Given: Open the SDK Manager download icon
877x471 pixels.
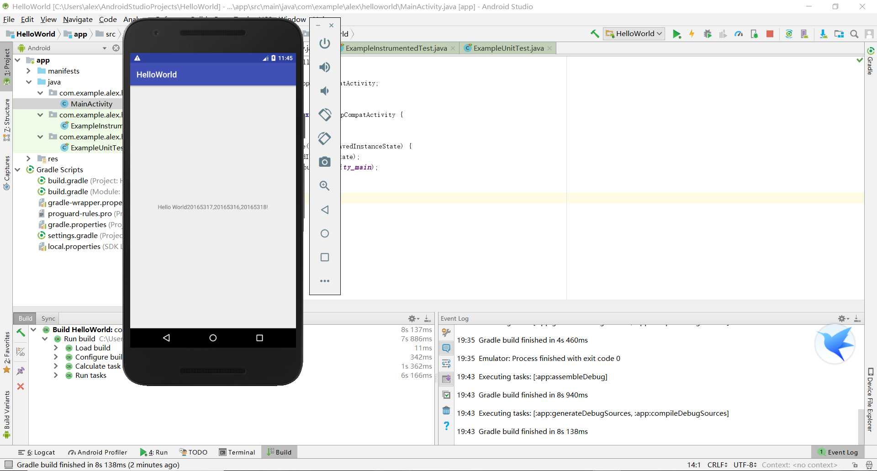Looking at the screenshot, I should [x=824, y=34].
